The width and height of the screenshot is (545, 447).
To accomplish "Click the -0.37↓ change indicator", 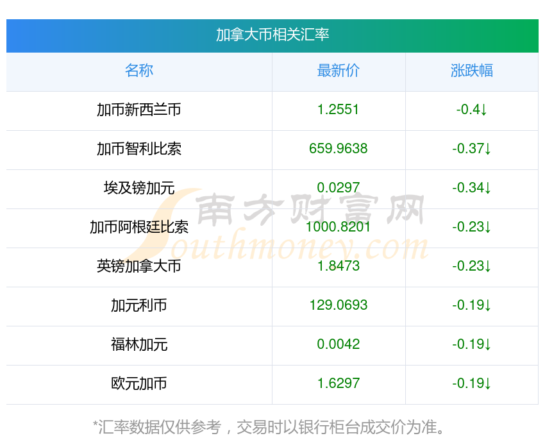I will pos(471,149).
